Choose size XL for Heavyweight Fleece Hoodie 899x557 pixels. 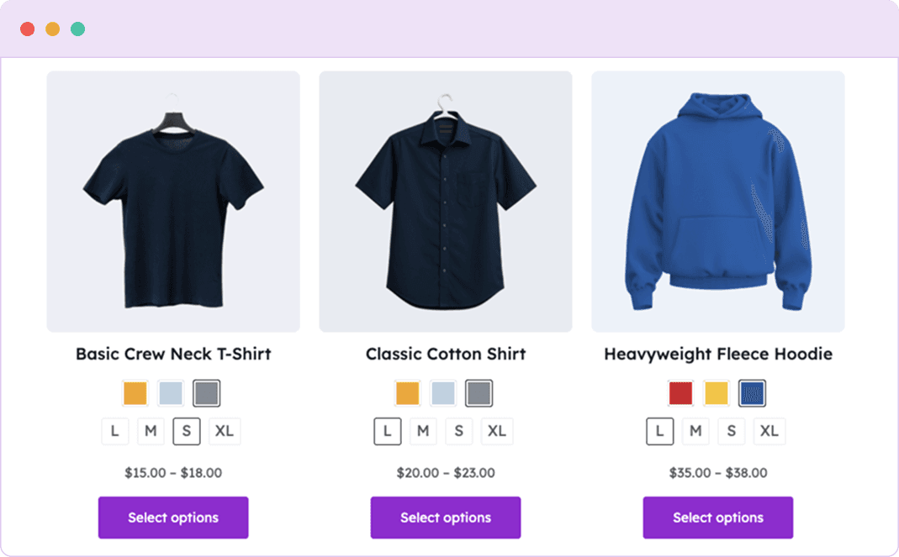(769, 432)
